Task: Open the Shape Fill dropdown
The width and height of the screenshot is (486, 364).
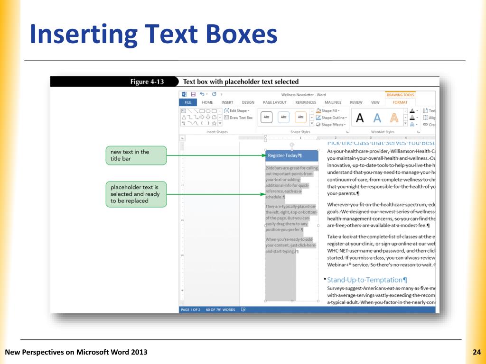Action: (x=328, y=110)
